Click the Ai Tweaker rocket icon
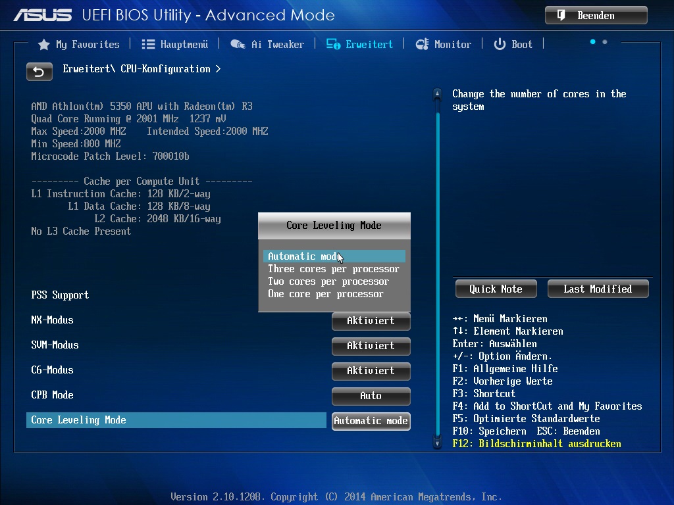This screenshot has width=674, height=505. click(238, 44)
